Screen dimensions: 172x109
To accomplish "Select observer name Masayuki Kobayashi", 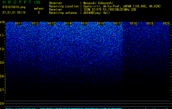I will click(x=98, y=3).
